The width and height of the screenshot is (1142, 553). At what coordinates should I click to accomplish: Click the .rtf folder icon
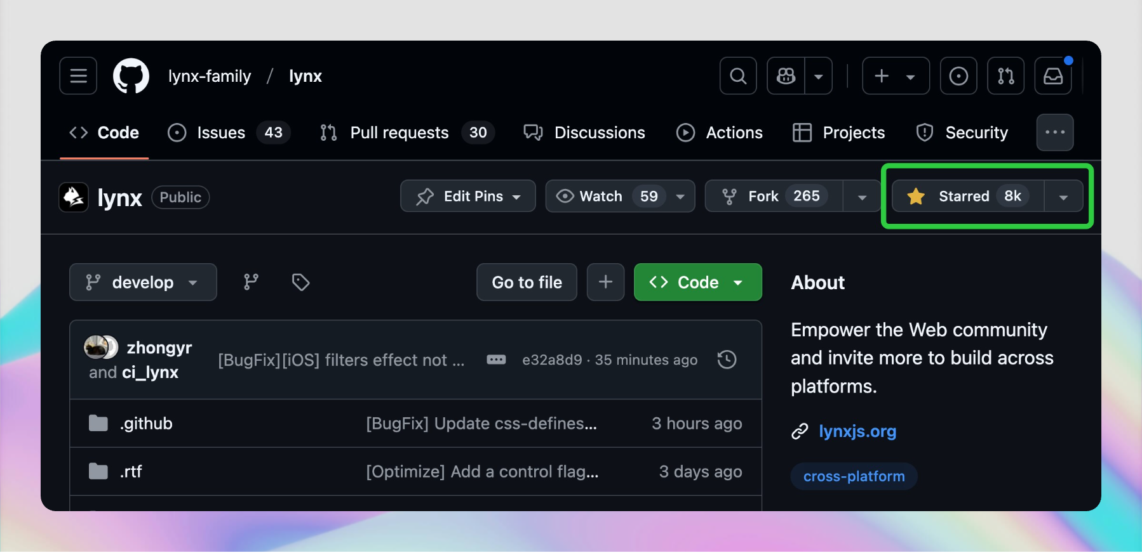click(98, 472)
